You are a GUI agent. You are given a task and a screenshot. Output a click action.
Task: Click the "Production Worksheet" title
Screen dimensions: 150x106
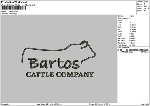[14, 2]
